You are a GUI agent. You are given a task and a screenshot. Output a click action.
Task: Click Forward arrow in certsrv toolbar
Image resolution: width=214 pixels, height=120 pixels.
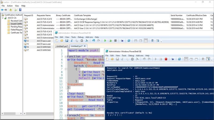pos(6,10)
